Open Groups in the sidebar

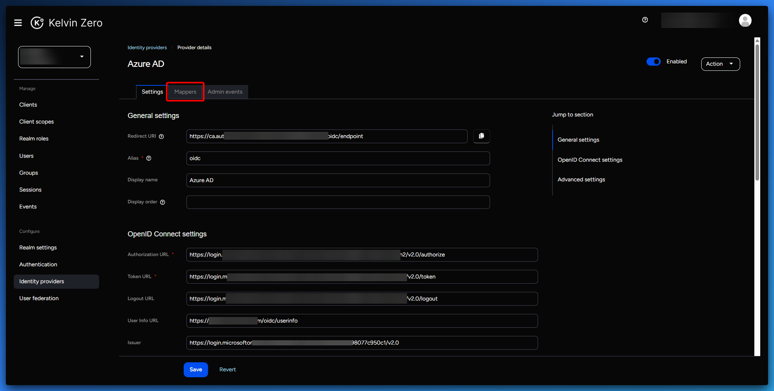(x=29, y=173)
